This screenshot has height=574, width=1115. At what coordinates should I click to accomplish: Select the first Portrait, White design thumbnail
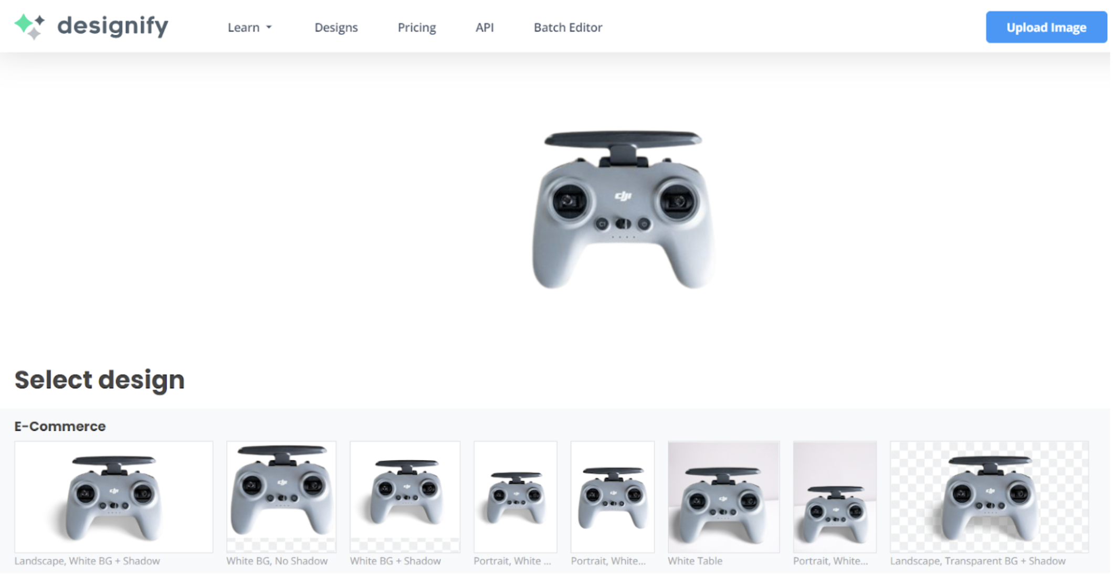coord(516,497)
